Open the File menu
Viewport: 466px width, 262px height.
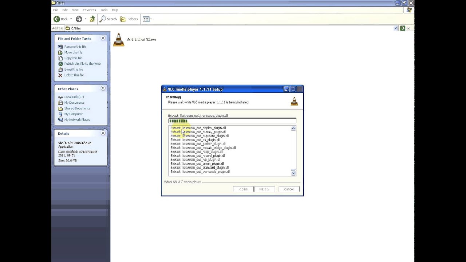pos(56,10)
